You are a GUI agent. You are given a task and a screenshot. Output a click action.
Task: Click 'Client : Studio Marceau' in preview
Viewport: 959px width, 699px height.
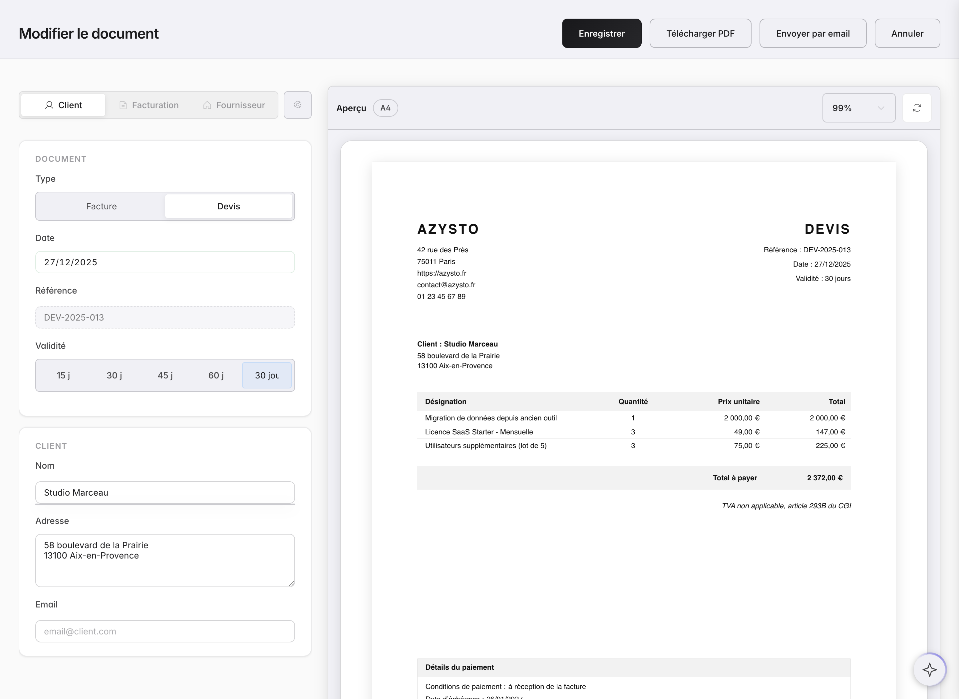pos(458,344)
